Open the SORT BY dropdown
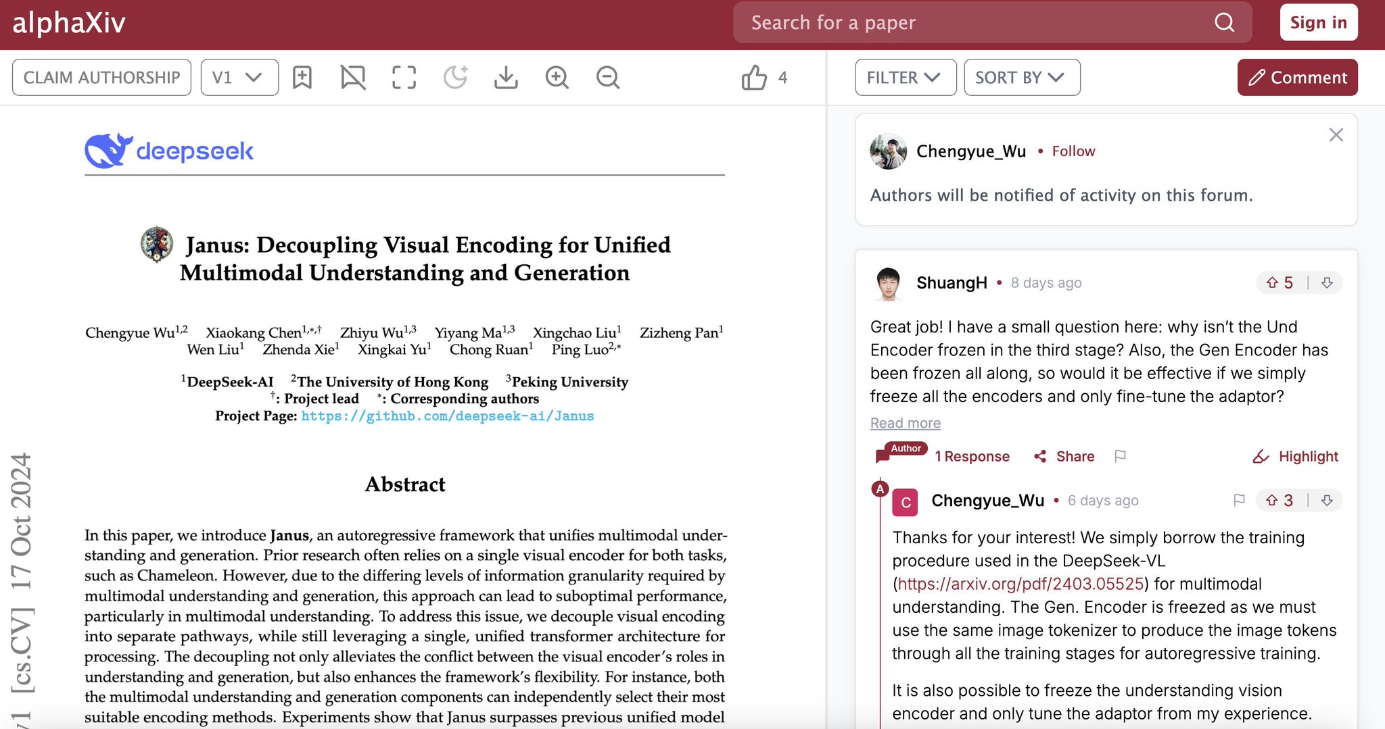This screenshot has height=729, width=1385. click(x=1022, y=77)
